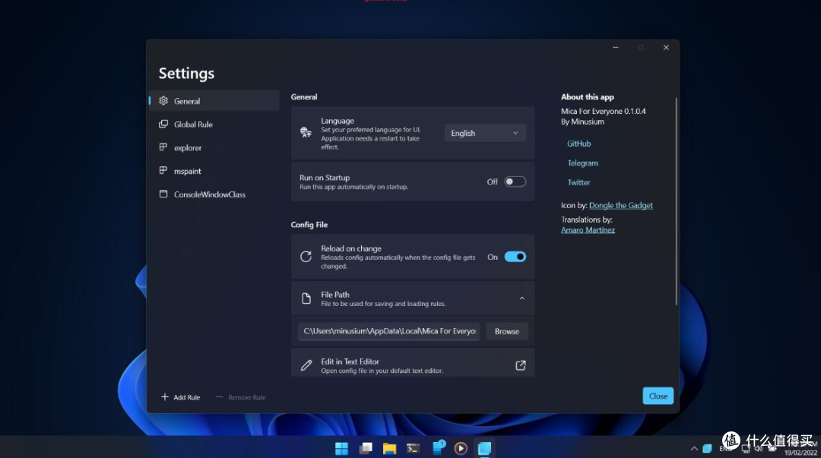The image size is (821, 458).
Task: Open the Language dropdown set to English
Action: [x=485, y=133]
